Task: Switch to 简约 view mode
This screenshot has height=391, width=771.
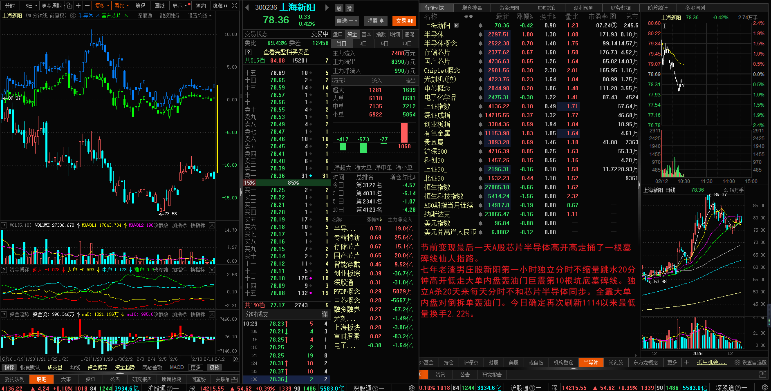Action: [201, 6]
